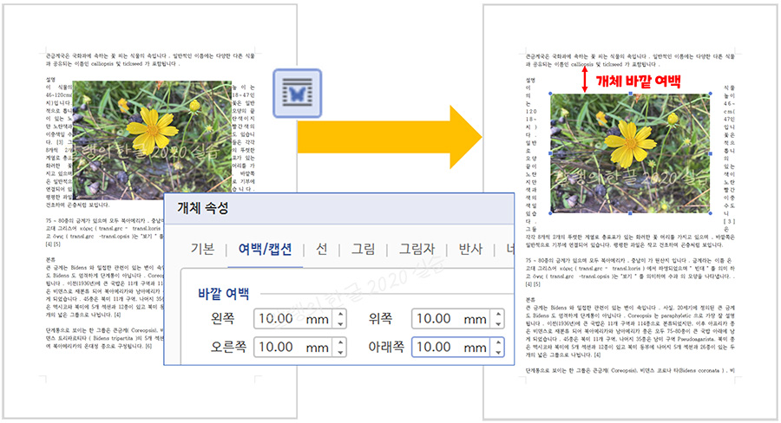Click the 왼쪽 label
The width and height of the screenshot is (781, 423).
(223, 318)
